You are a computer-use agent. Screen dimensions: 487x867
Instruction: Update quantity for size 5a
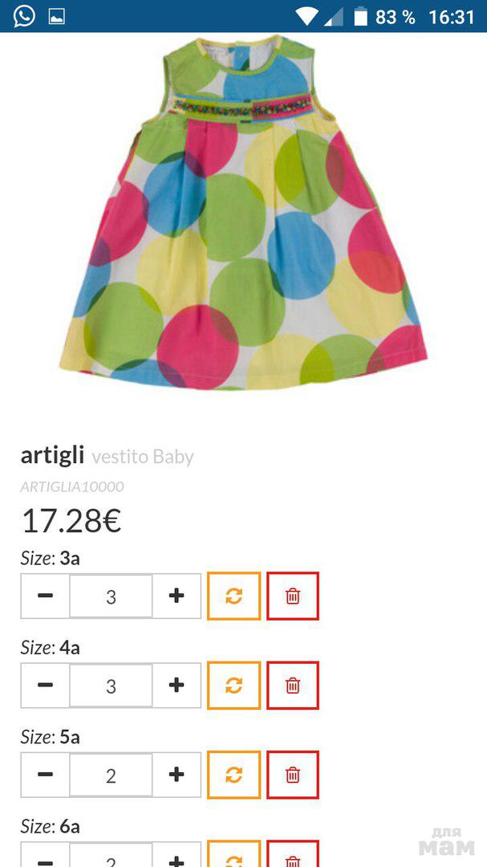233,775
